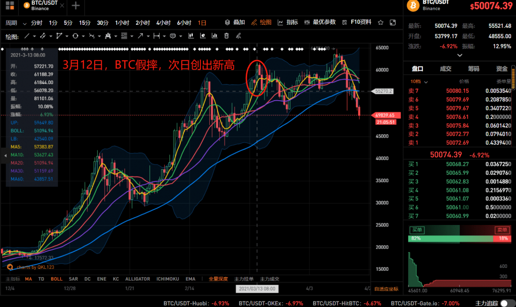Switch to the 成交 trades tab
The width and height of the screenshot is (516, 307).
(x=445, y=69)
